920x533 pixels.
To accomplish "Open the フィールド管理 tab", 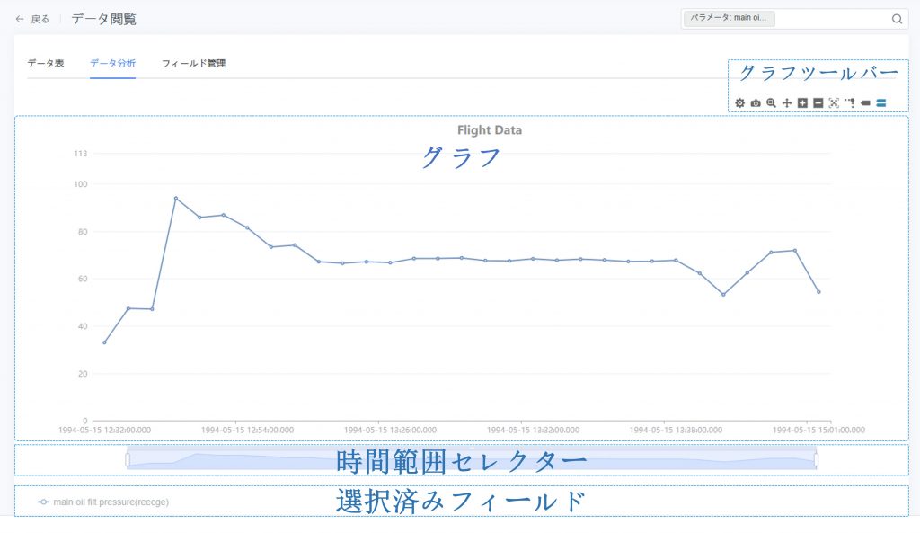I will click(193, 64).
